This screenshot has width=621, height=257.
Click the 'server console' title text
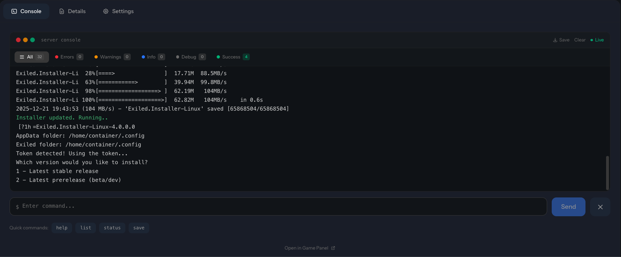61,40
